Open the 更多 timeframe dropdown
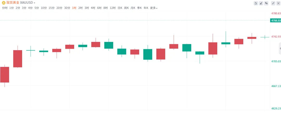281x114 pixels. pyautogui.click(x=154, y=8)
